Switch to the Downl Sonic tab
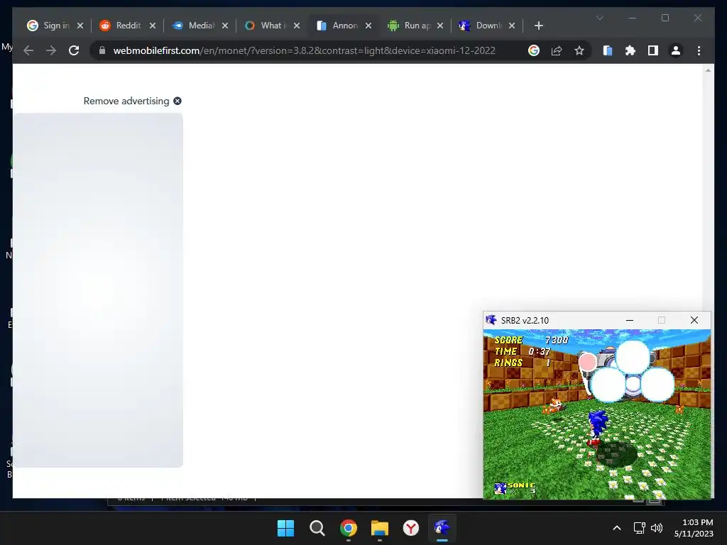Screen dimensions: 727x545 point(481,26)
